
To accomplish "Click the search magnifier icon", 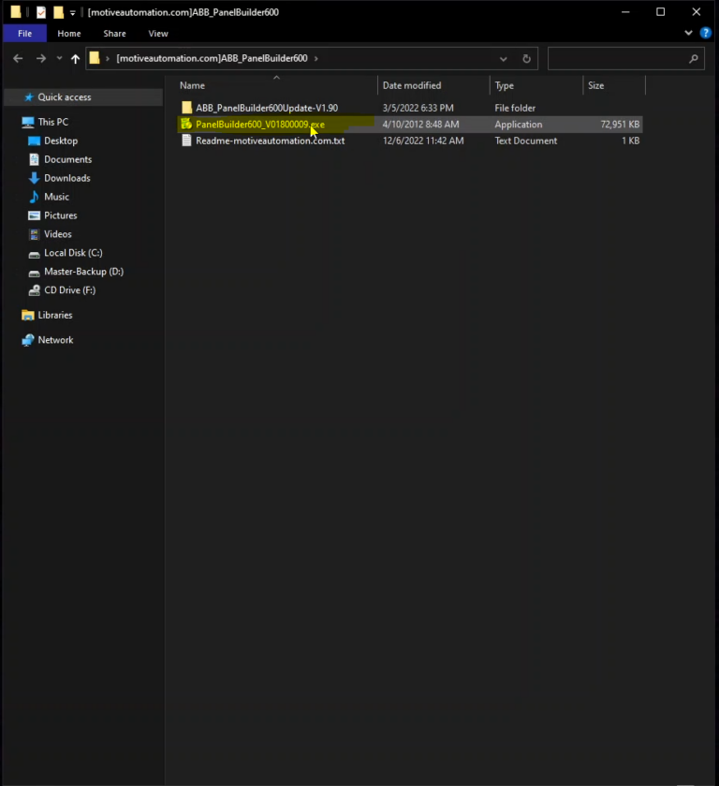I will click(694, 58).
